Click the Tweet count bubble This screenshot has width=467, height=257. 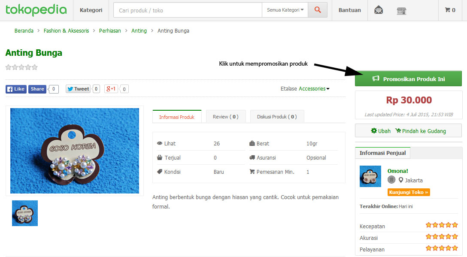tap(96, 89)
